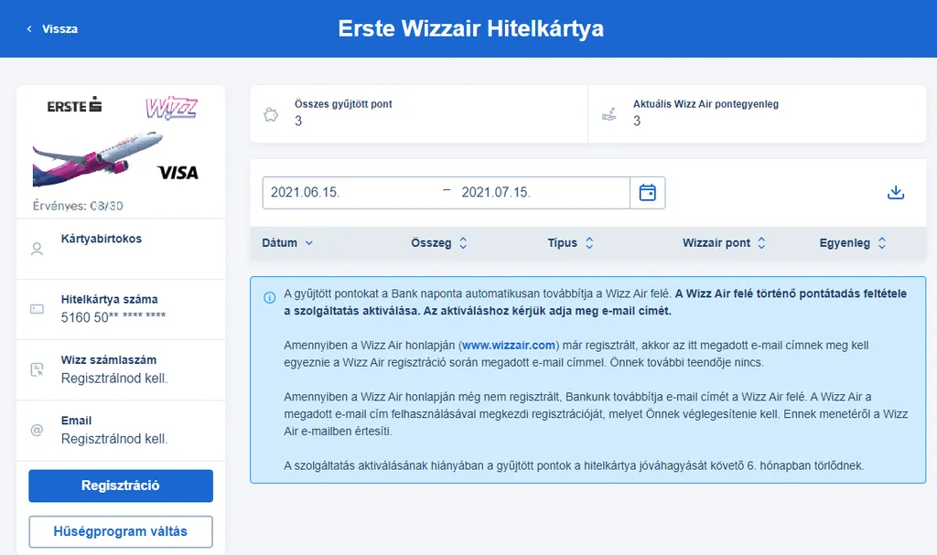The width and height of the screenshot is (937, 555).
Task: Sort by Egyenleg column
Action: point(853,243)
